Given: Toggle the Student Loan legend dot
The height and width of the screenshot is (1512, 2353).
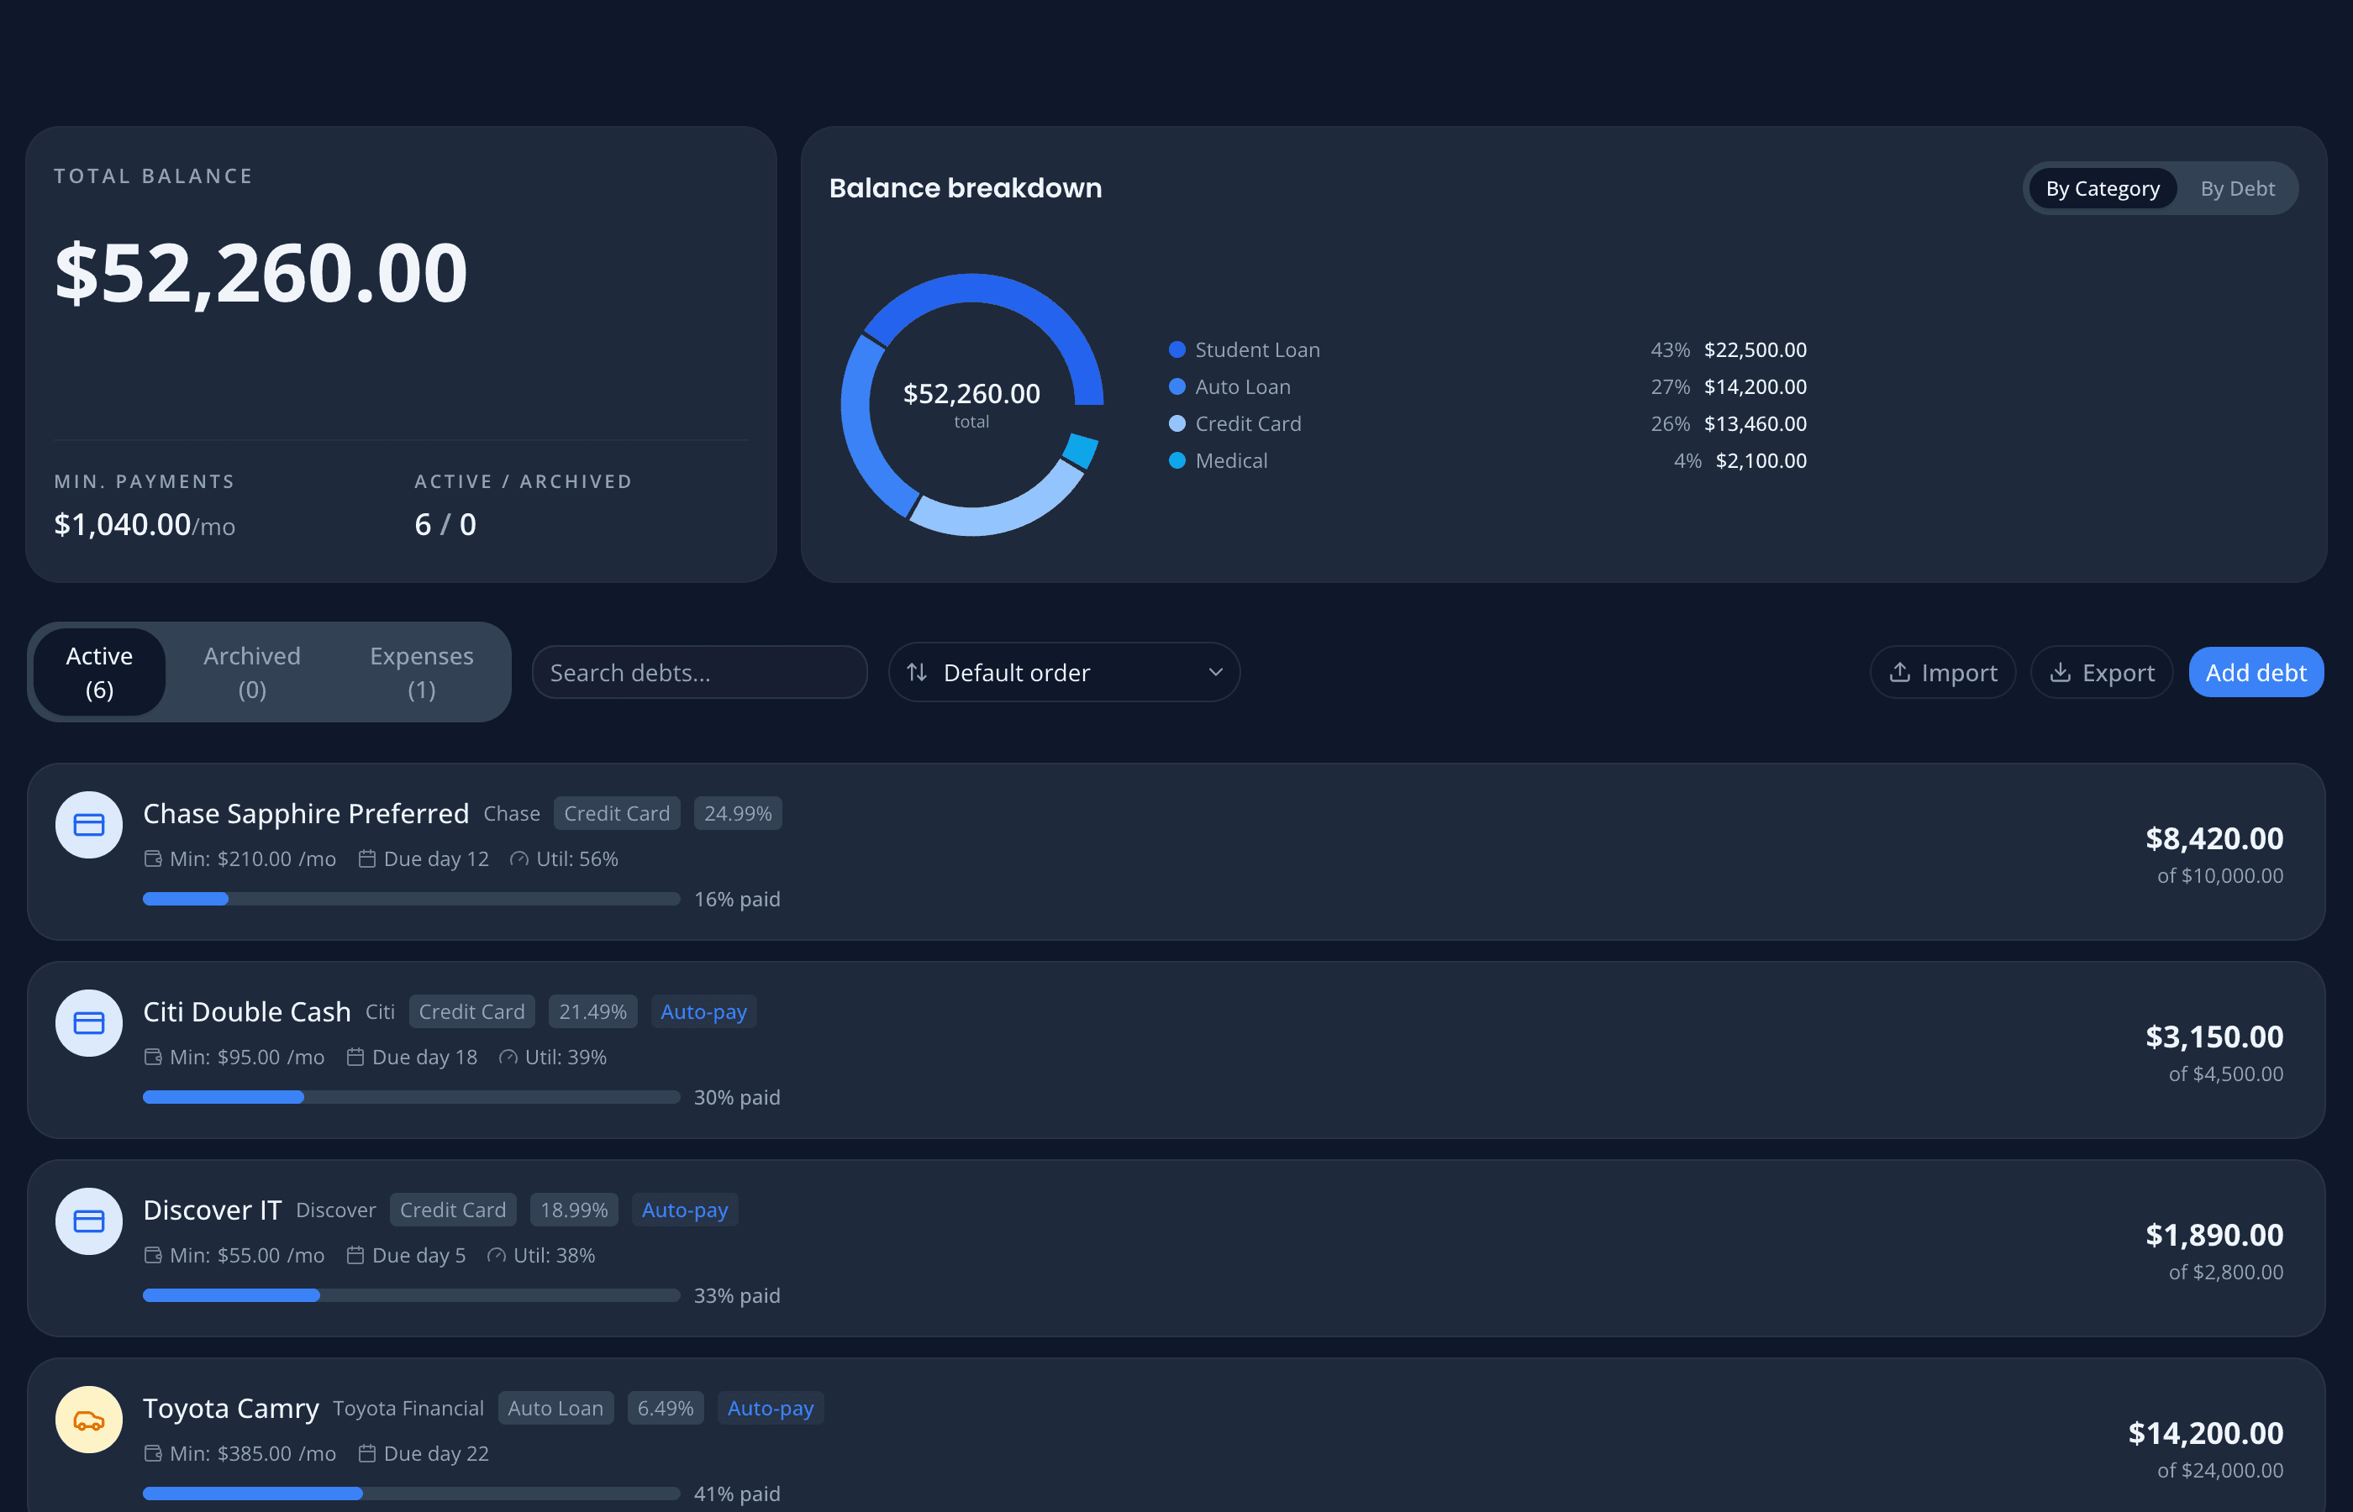Looking at the screenshot, I should [x=1176, y=349].
